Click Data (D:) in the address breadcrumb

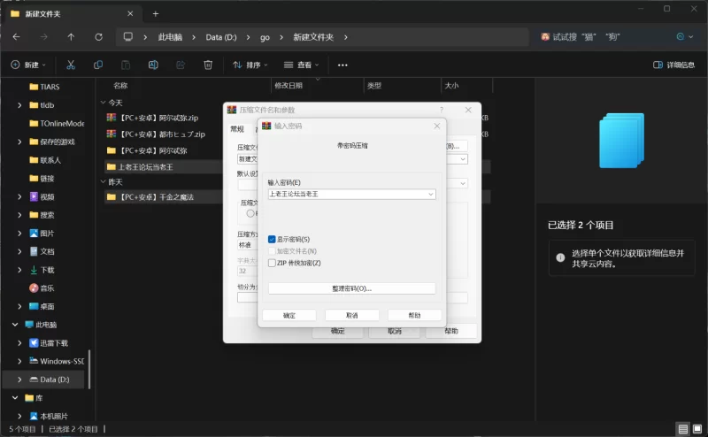click(x=221, y=37)
